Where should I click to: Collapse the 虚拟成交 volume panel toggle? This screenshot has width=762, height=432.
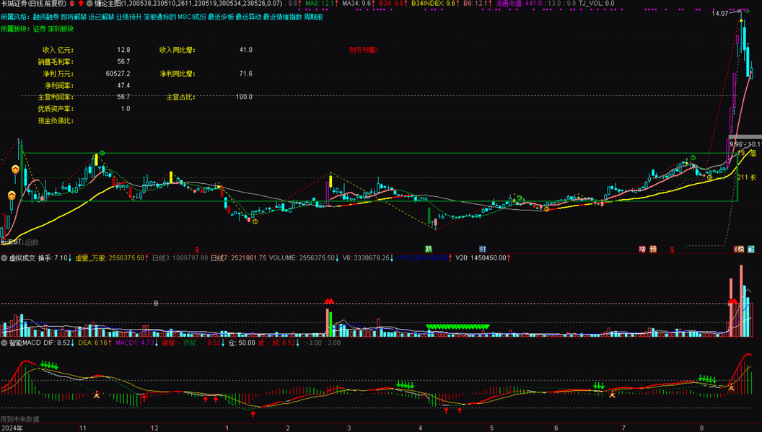(x=4, y=257)
